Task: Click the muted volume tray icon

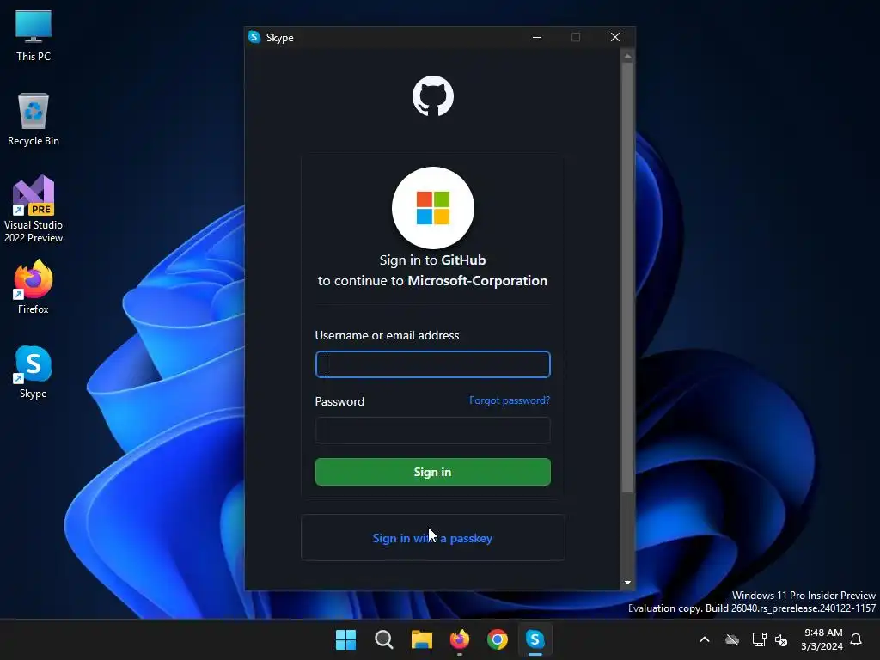Action: [x=781, y=639]
